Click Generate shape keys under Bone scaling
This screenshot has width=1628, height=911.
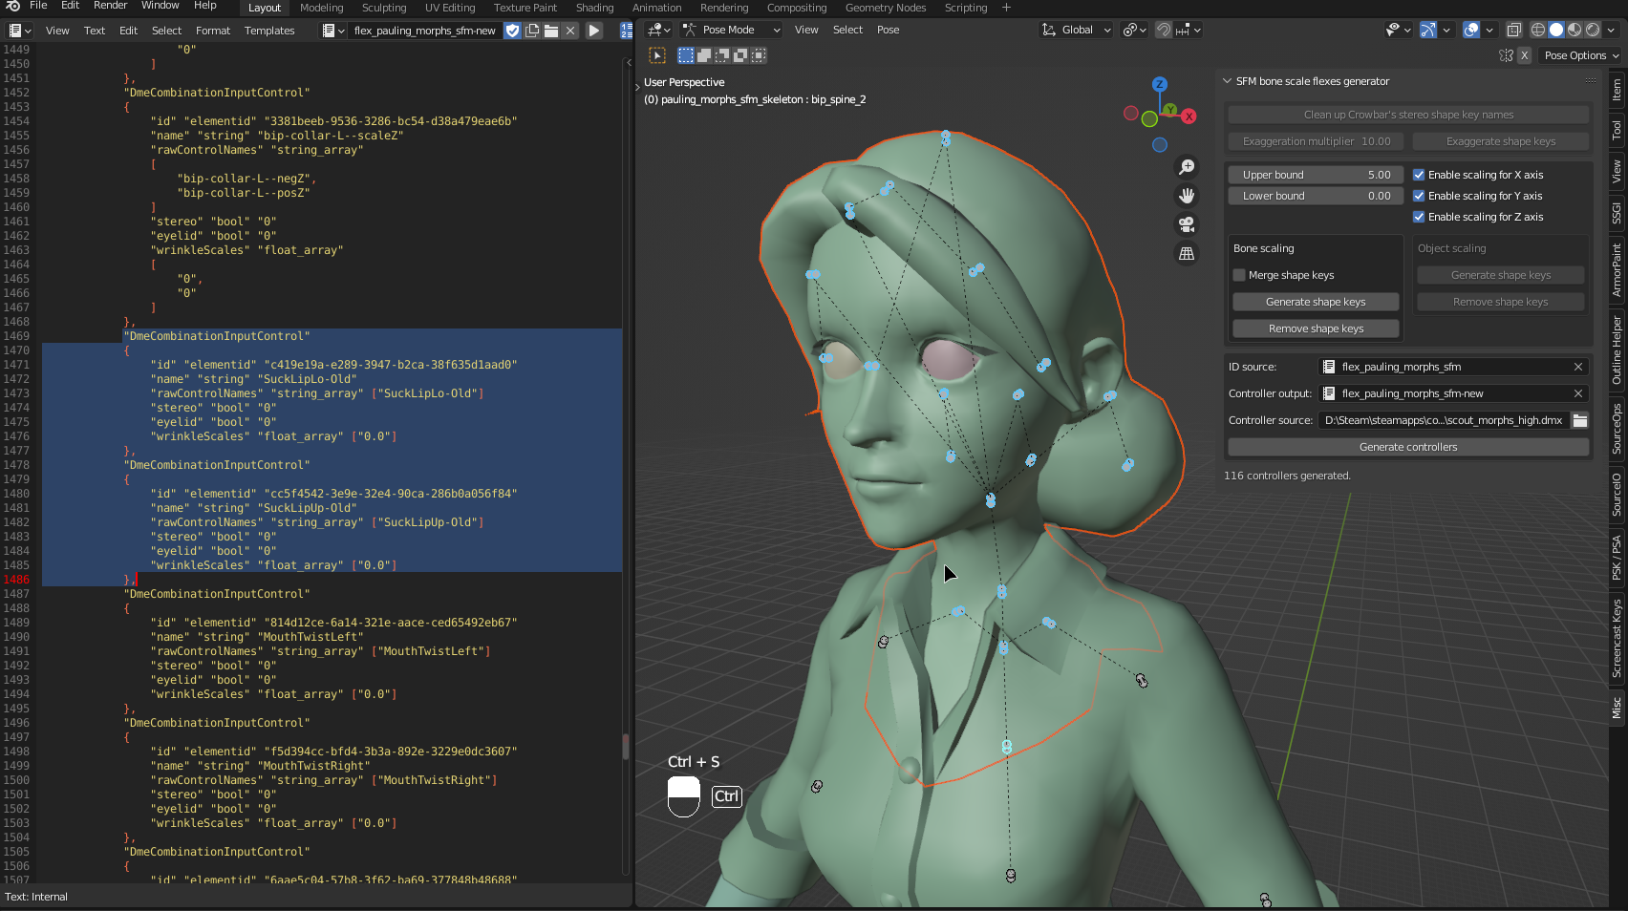coord(1316,302)
